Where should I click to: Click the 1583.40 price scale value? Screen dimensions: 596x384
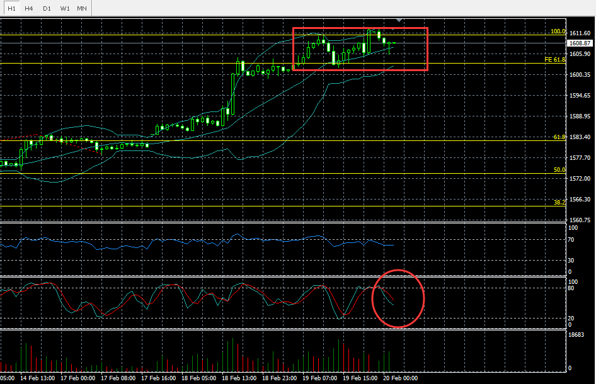click(x=580, y=137)
